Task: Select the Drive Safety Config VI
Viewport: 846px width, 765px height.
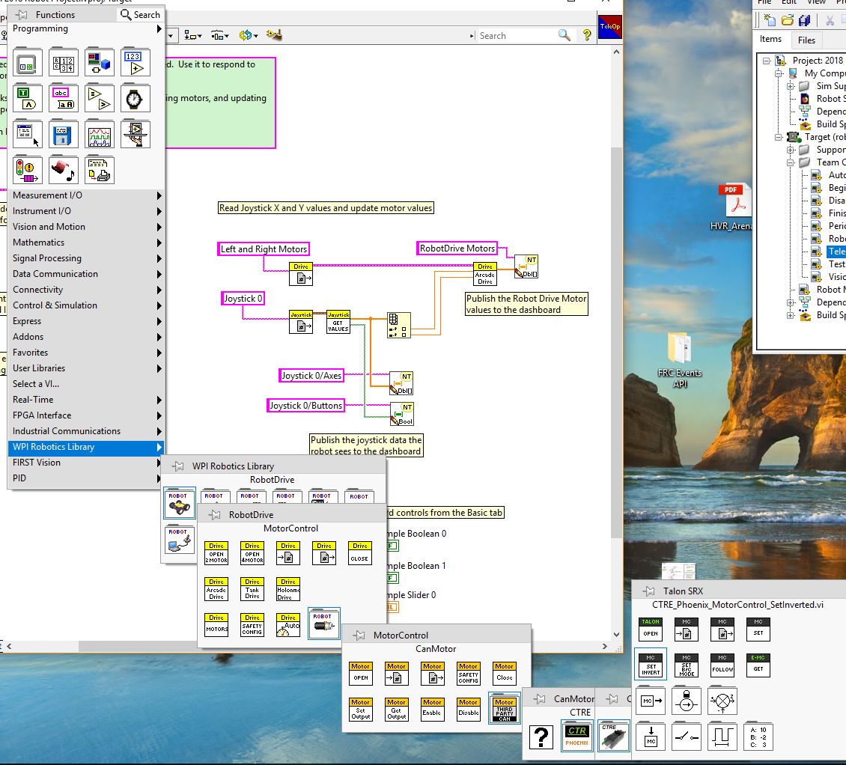Action: click(252, 625)
